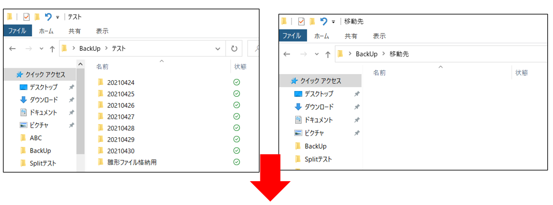Select Splitテスト in テスト window sidebar
This screenshot has width=553, height=205.
[43, 164]
